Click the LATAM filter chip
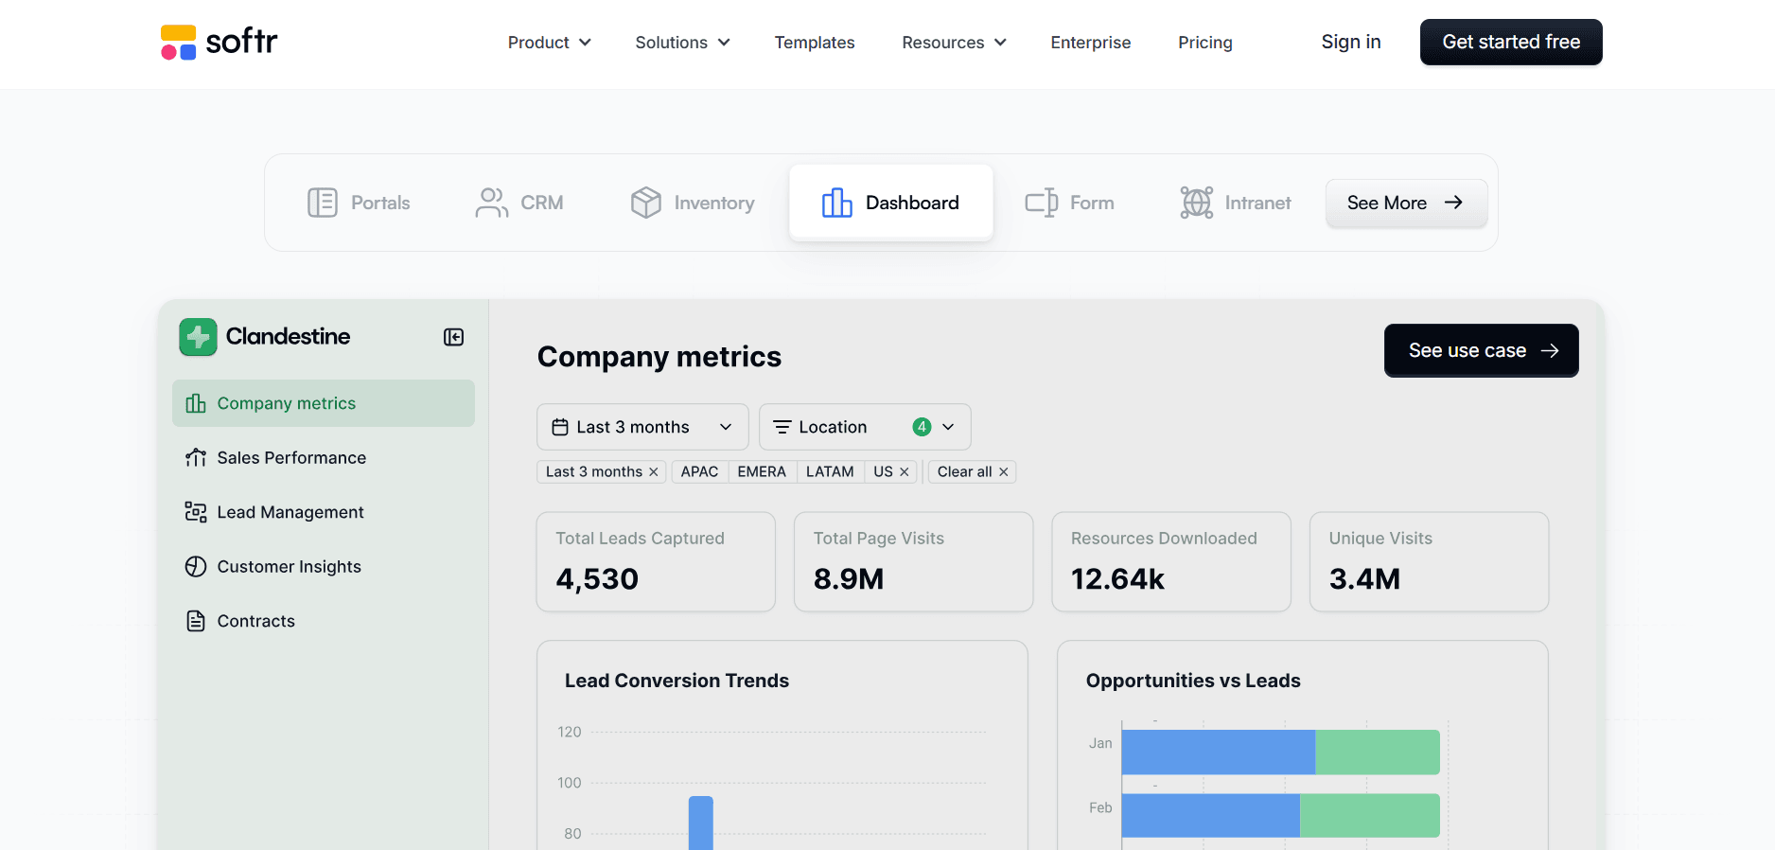 830,471
